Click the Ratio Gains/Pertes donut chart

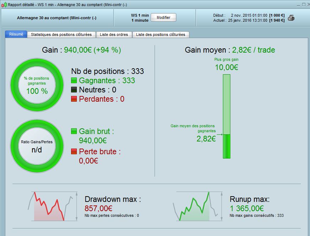(x=37, y=146)
